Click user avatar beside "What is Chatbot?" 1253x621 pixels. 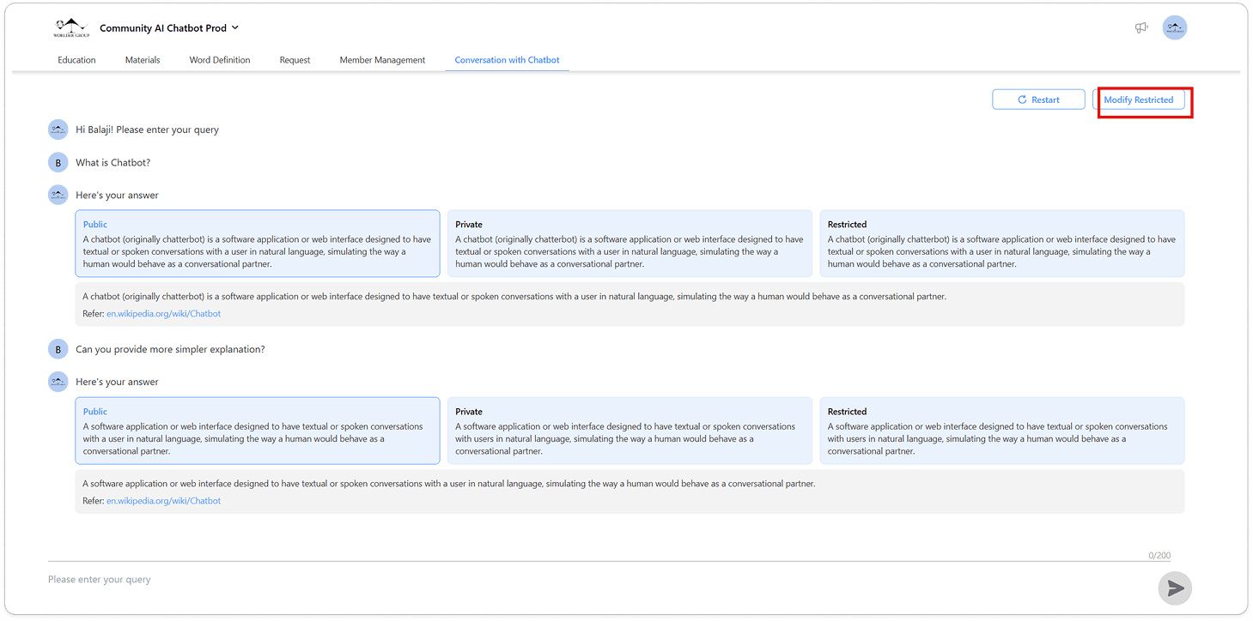click(x=58, y=162)
